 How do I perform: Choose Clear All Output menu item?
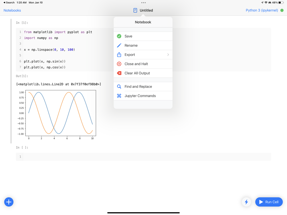(143, 73)
